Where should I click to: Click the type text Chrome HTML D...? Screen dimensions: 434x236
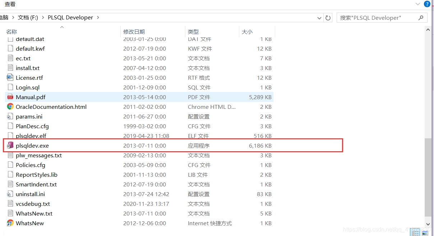[212, 107]
